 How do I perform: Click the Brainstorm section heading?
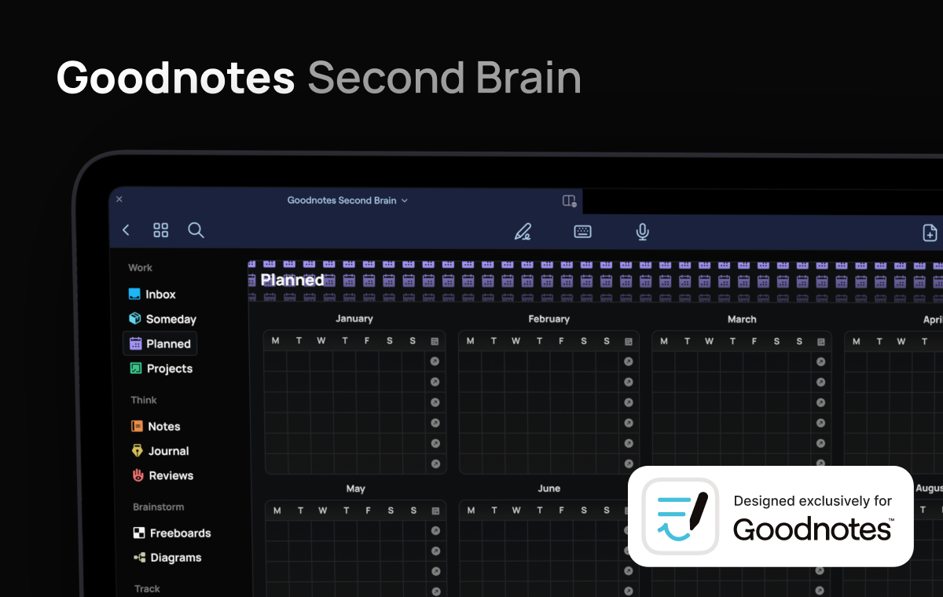click(159, 507)
